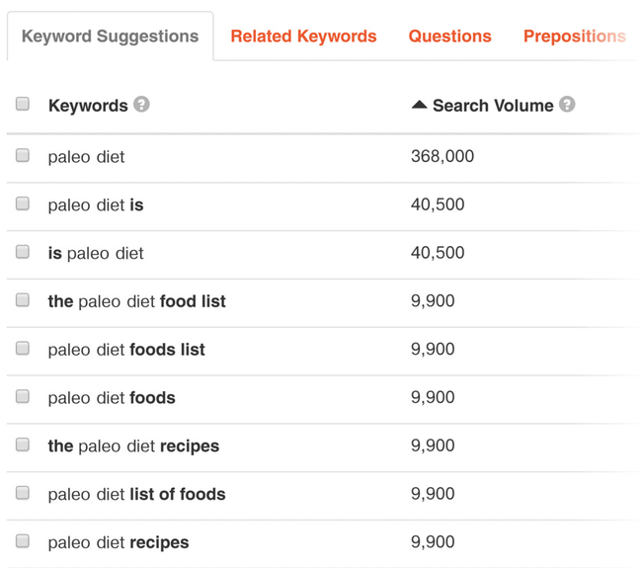Click the Keywords column header
Image resolution: width=642 pixels, height=568 pixels.
pyautogui.click(x=88, y=105)
